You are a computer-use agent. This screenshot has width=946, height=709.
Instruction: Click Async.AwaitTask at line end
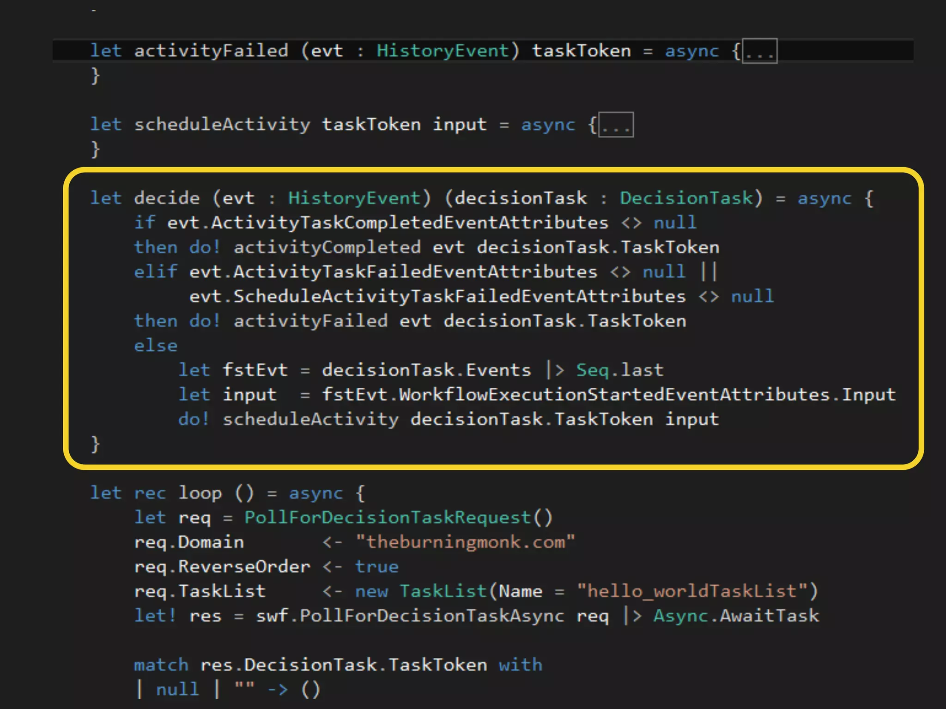(x=736, y=616)
